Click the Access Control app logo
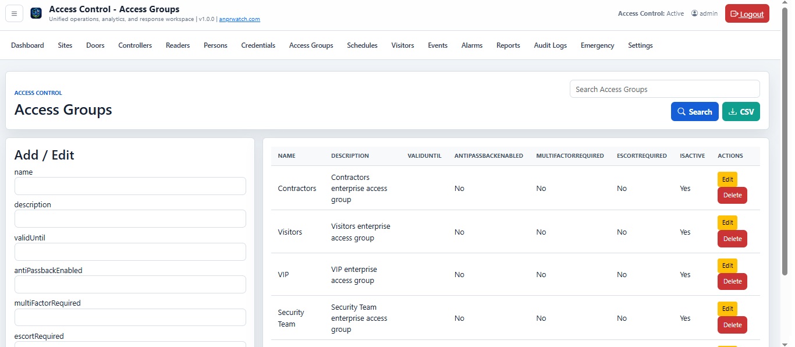The image size is (795, 347). (x=36, y=13)
